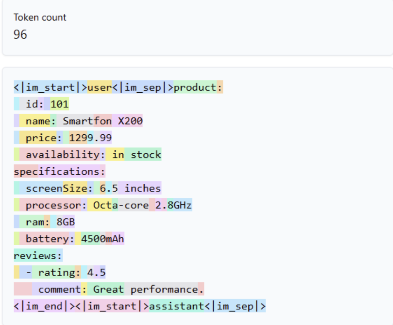Click the '8GB' value
The width and height of the screenshot is (393, 325).
click(66, 221)
